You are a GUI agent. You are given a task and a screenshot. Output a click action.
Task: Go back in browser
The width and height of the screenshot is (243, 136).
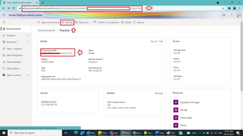tap(3, 8)
